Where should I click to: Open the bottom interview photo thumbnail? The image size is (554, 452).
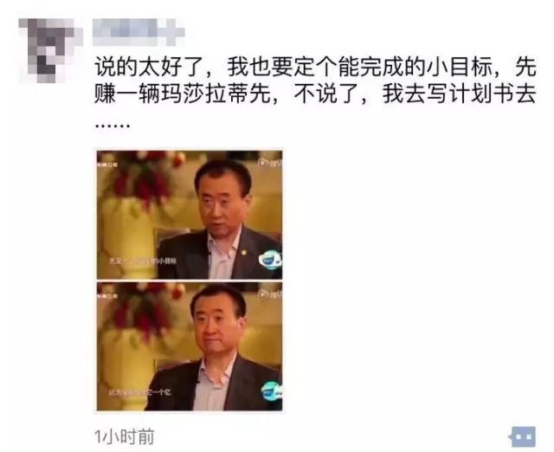(190, 346)
